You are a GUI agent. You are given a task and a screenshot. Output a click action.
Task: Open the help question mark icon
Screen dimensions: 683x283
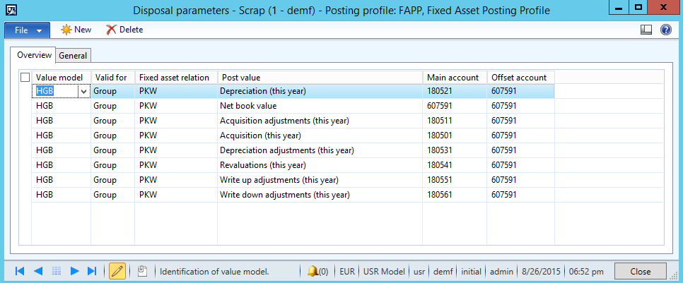[x=665, y=30]
